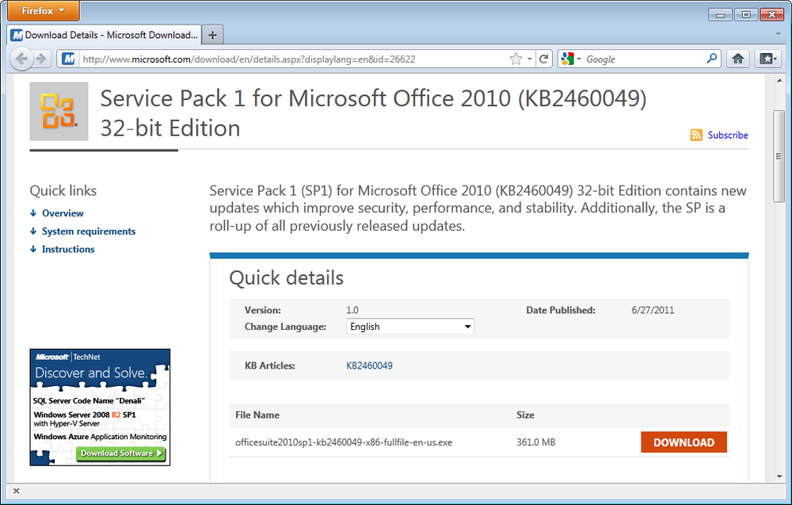The image size is (792, 505).
Task: Jump to System requirements quick link
Action: point(89,231)
